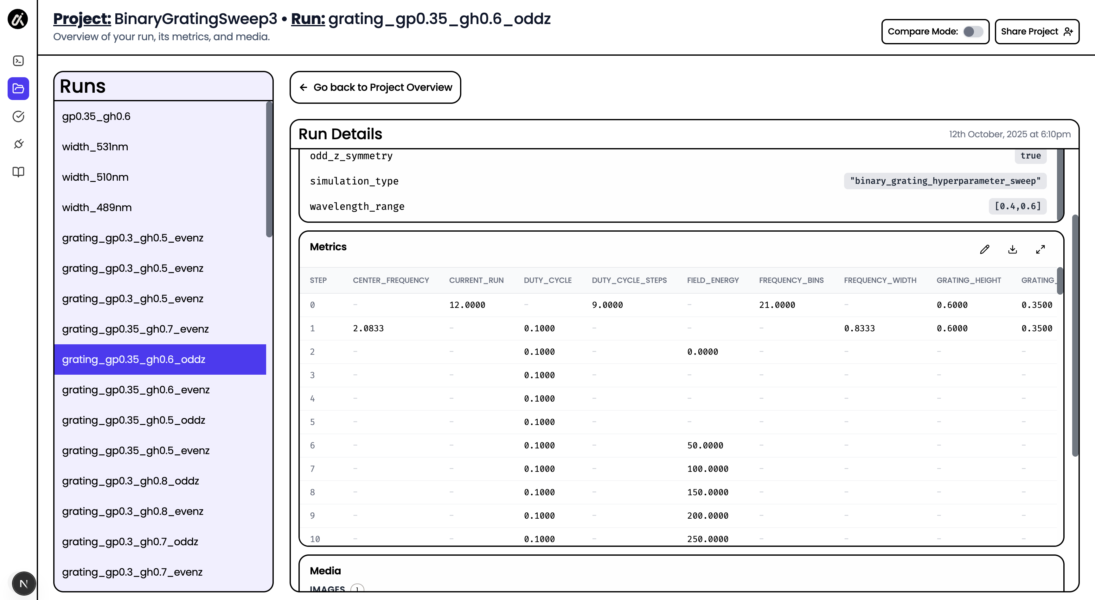Click the user avatar N icon
This screenshot has width=1095, height=600.
(23, 584)
